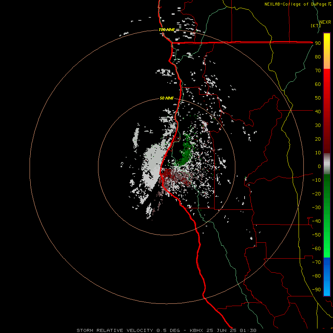333x333 pixels.
Task: Click the -50 knot scale label
Action: point(316,235)
